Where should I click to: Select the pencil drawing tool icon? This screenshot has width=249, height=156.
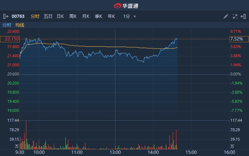226,16
